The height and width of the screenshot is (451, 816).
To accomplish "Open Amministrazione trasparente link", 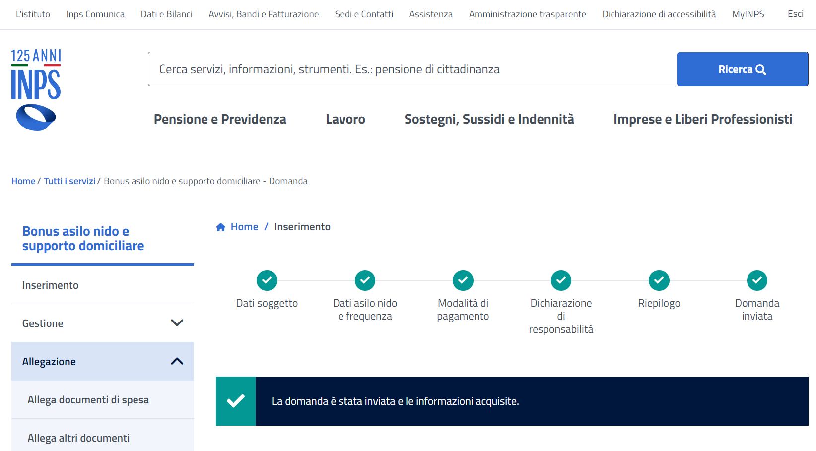I will click(528, 14).
